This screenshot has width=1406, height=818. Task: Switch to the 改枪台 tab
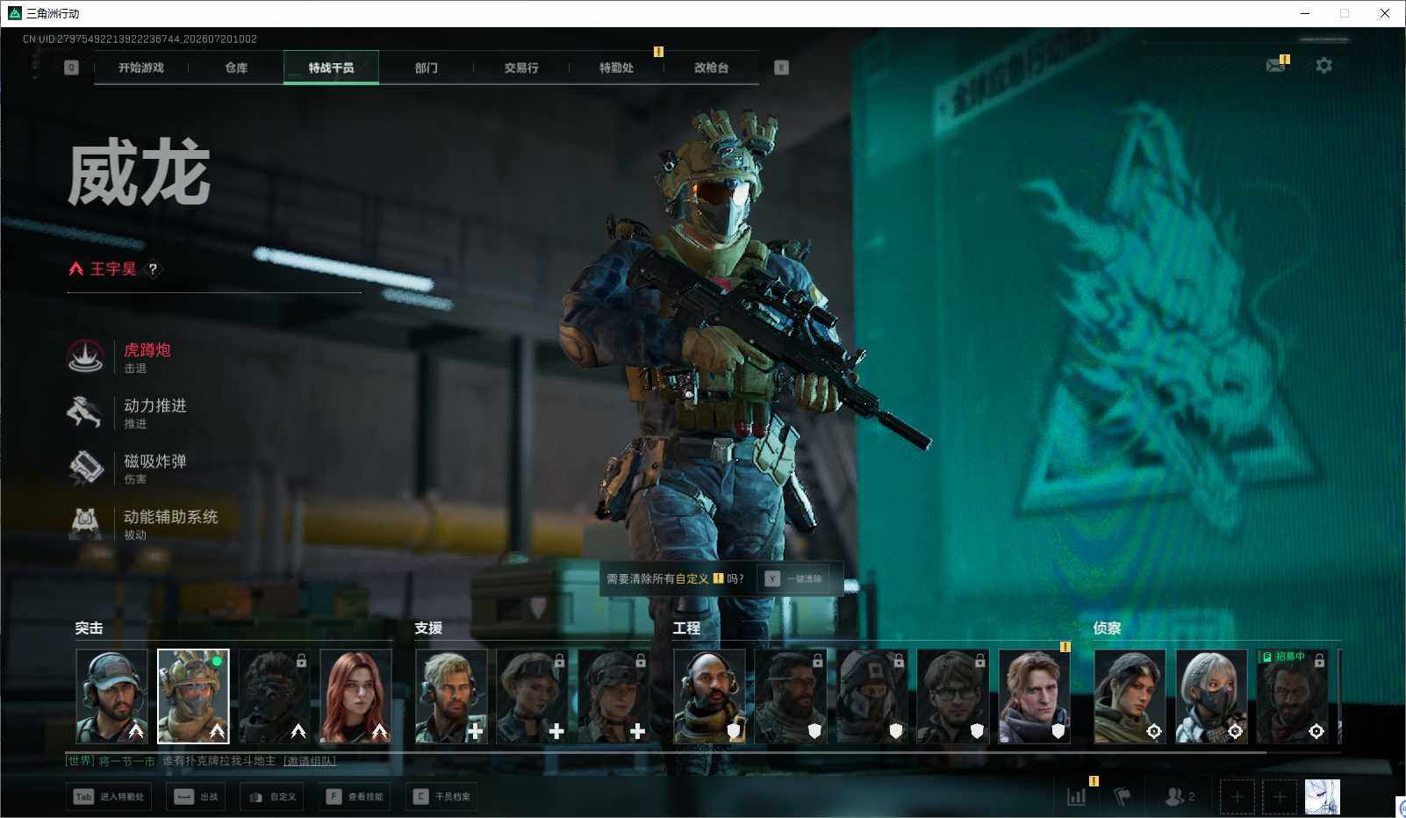(711, 68)
